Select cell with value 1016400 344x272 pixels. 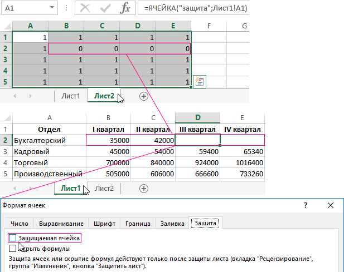243,162
